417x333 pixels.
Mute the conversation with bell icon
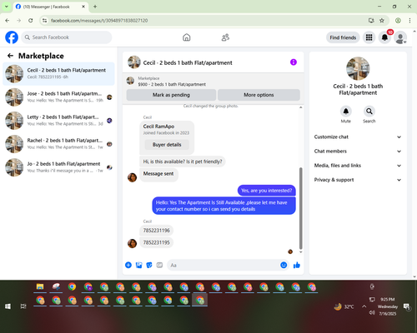click(x=346, y=112)
